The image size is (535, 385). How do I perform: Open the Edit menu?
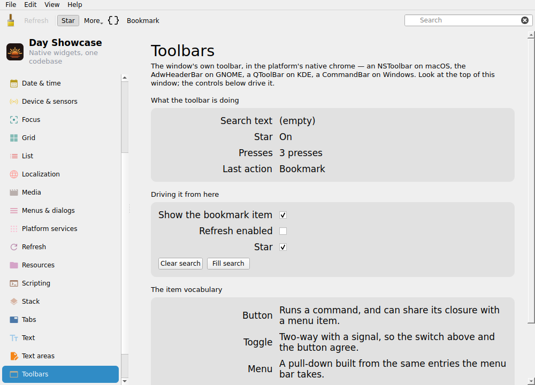click(x=30, y=4)
